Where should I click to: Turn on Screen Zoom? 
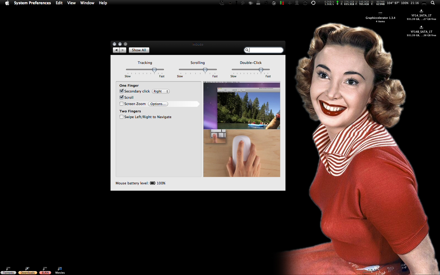[122, 103]
